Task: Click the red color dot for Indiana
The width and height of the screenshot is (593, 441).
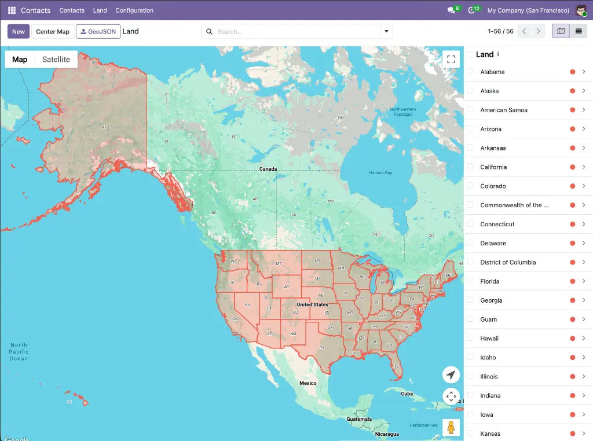Action: (x=573, y=395)
